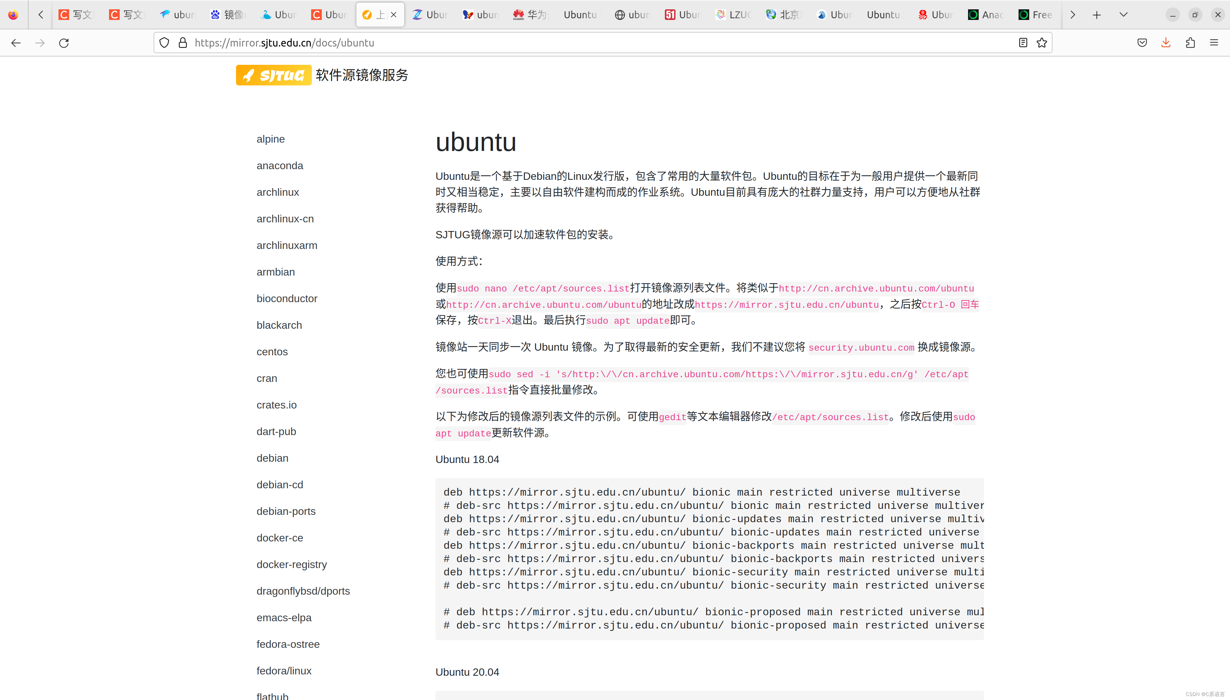
Task: Click the 使用方式 paragraph text
Action: pos(459,262)
